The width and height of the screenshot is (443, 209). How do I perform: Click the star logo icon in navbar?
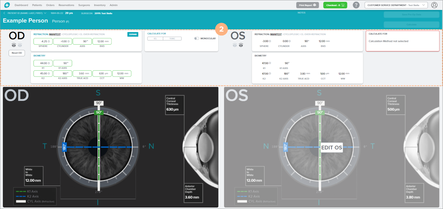point(7,5)
